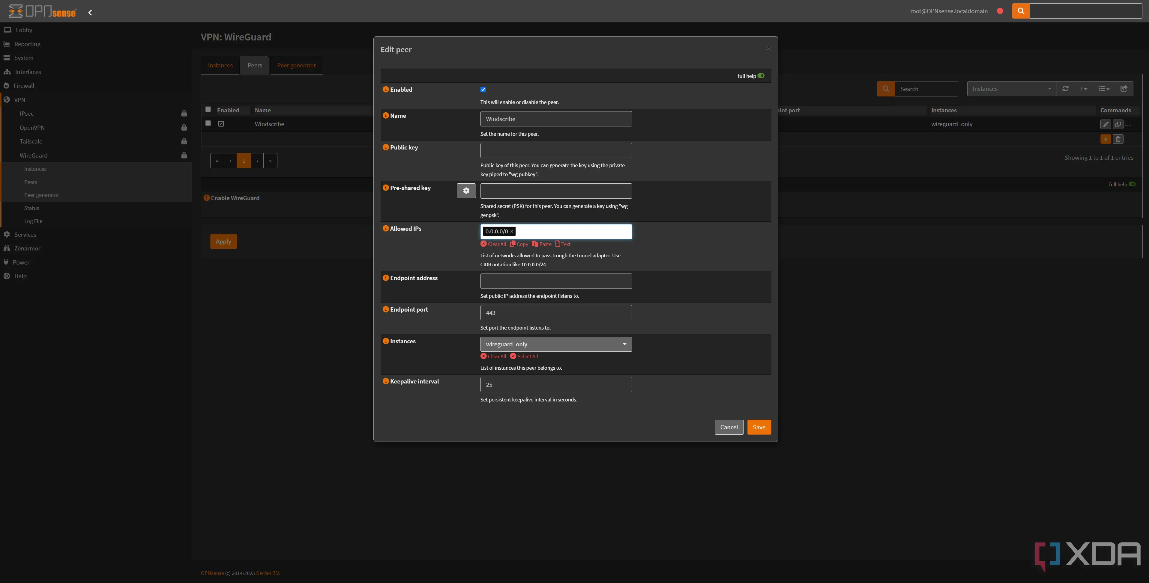1149x583 pixels.
Task: Click the Allowed IPs info icon
Action: click(x=386, y=229)
